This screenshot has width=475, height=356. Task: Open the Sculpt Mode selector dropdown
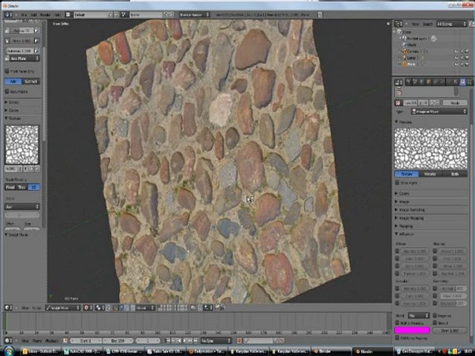[63, 308]
